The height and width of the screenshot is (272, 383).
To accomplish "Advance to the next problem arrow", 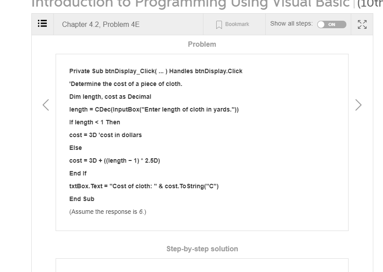I will (x=358, y=105).
